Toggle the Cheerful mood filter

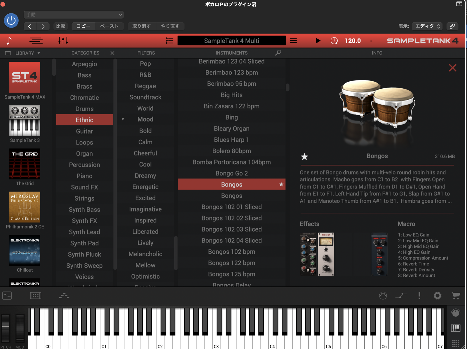pos(145,153)
